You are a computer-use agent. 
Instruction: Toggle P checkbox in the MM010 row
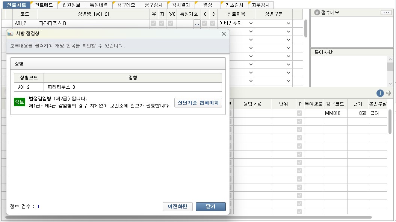299,113
